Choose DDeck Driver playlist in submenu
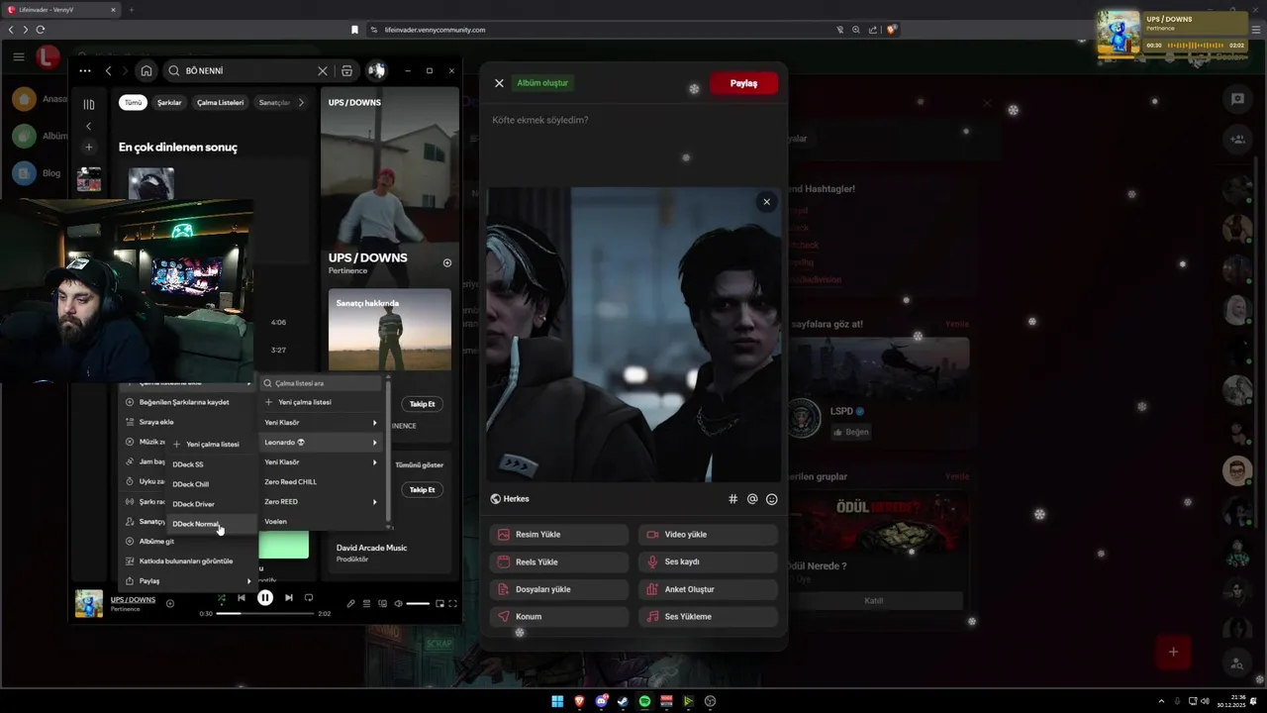This screenshot has width=1267, height=713. [211, 504]
